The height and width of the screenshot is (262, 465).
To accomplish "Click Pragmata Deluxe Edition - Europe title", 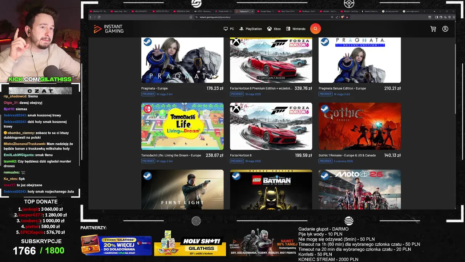I will pyautogui.click(x=342, y=88).
